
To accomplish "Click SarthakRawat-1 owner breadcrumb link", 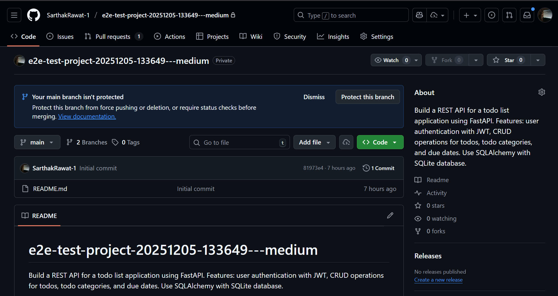I will 68,15.
